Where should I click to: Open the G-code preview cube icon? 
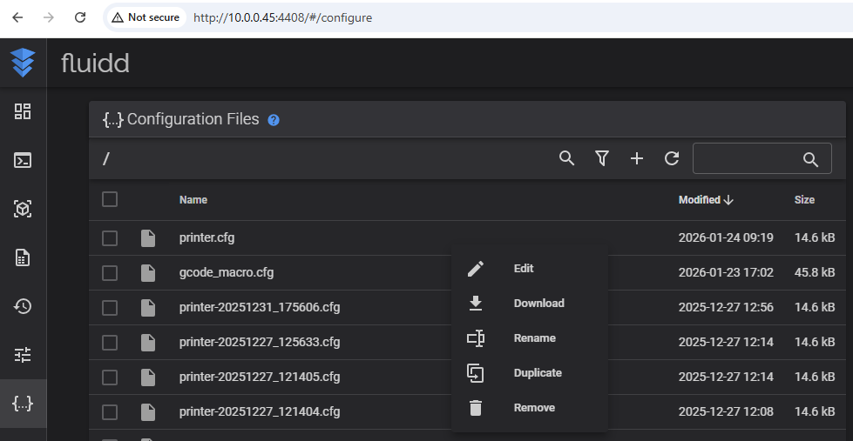pyautogui.click(x=23, y=209)
